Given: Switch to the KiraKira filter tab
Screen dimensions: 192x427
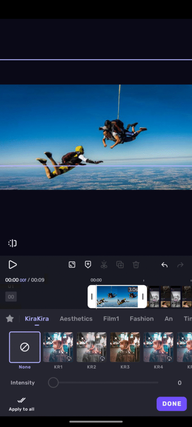Looking at the screenshot, I should (37, 319).
